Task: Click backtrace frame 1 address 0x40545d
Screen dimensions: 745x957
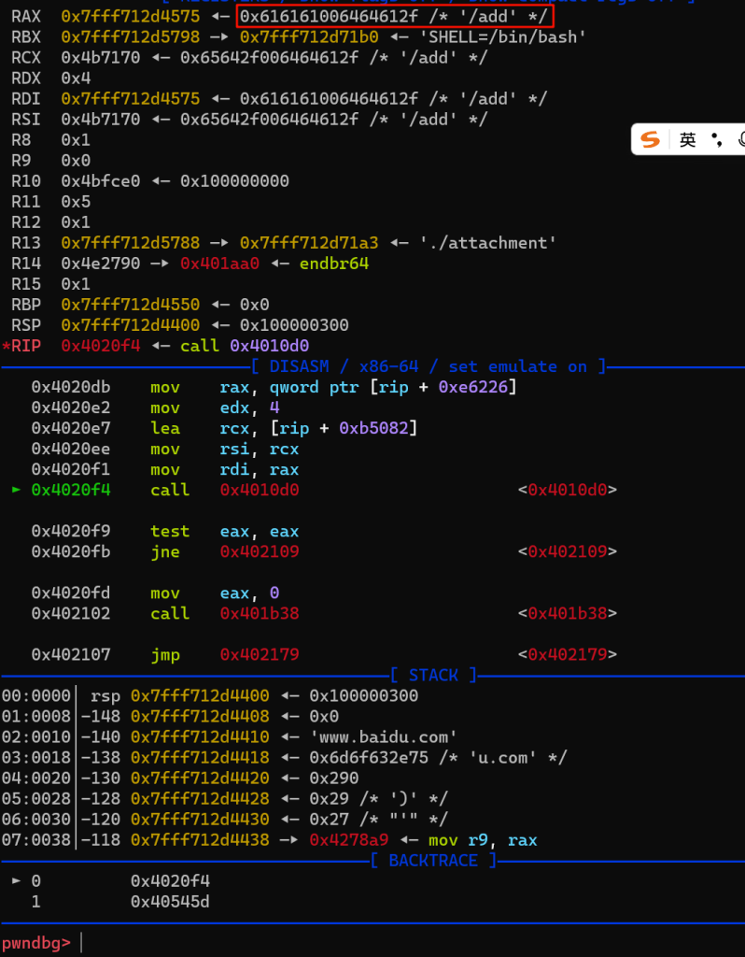Action: tap(170, 901)
